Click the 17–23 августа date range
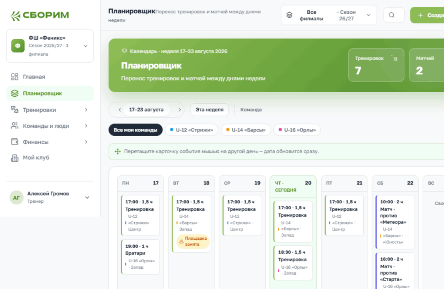The height and width of the screenshot is (289, 444). pyautogui.click(x=146, y=110)
